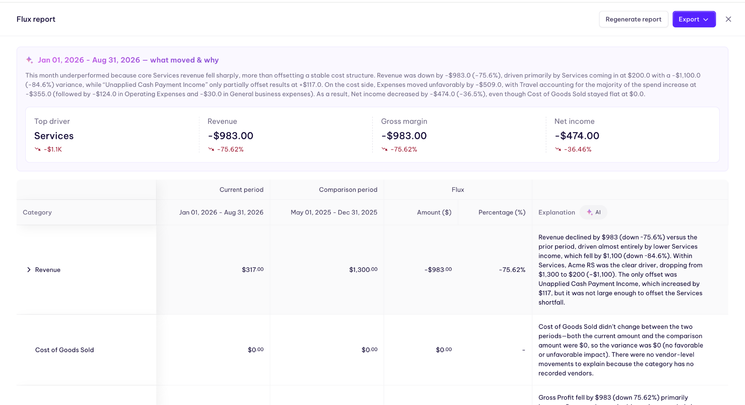Click the Regenerate report button

pos(633,19)
